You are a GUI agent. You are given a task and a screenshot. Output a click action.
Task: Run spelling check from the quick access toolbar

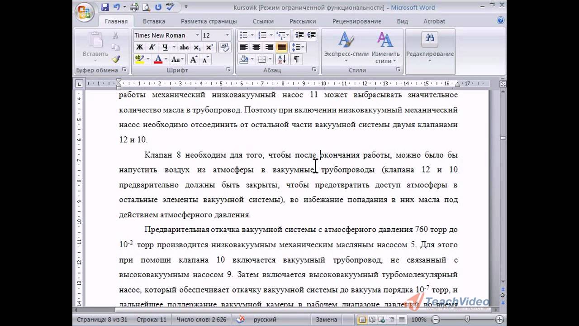171,7
